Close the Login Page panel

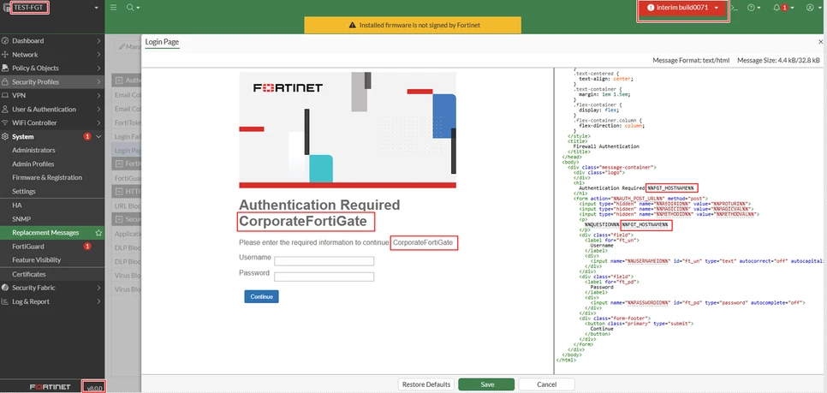click(820, 42)
